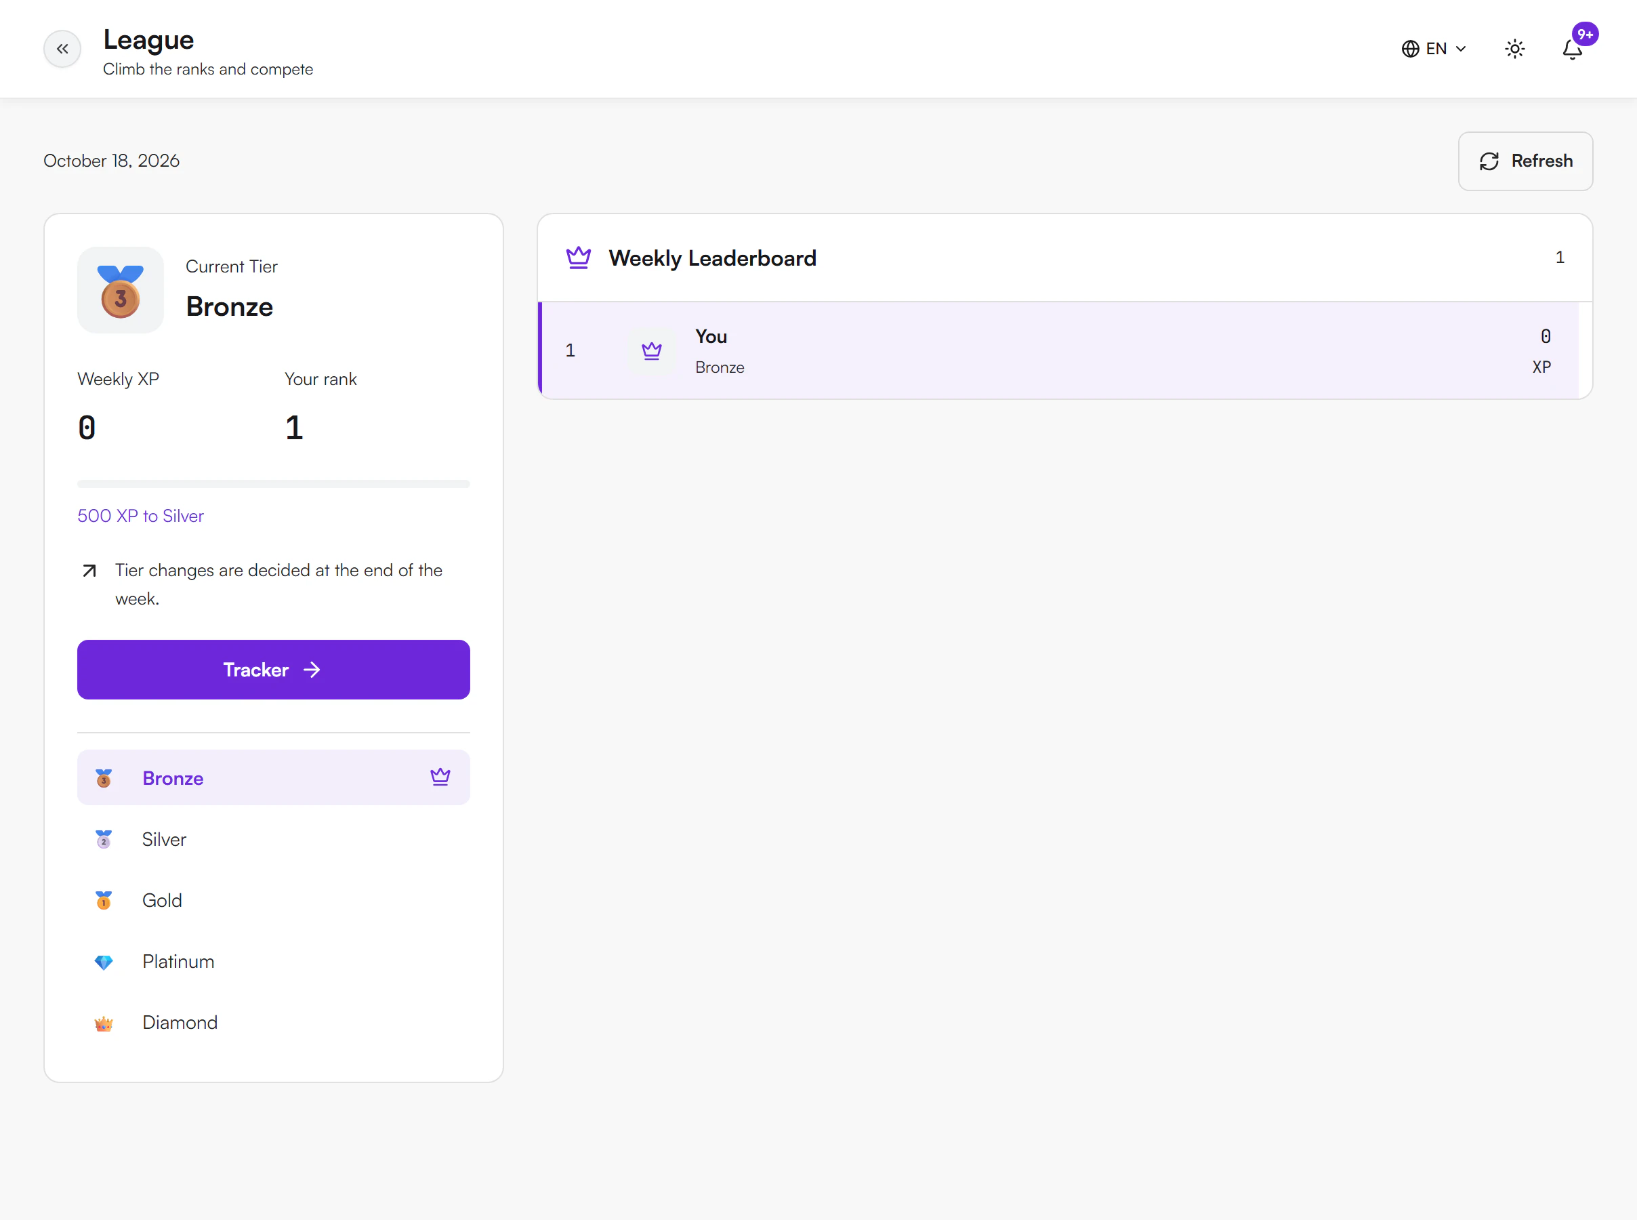Open the EN language dropdown

click(x=1433, y=49)
